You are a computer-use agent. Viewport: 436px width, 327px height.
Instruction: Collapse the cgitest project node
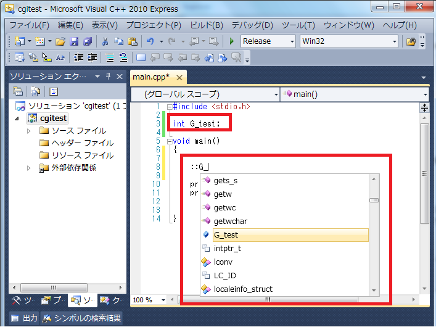(17, 118)
